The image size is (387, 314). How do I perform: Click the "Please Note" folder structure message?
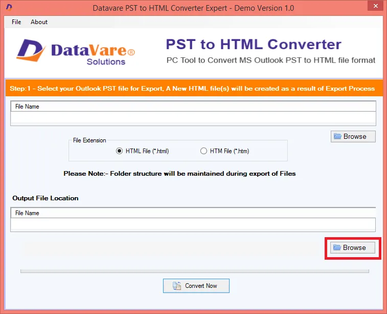tap(179, 174)
